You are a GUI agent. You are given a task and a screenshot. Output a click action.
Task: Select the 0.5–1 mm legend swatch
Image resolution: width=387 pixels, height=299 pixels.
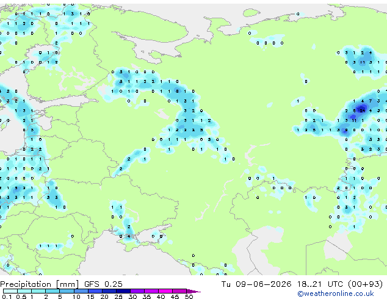(x=24, y=291)
